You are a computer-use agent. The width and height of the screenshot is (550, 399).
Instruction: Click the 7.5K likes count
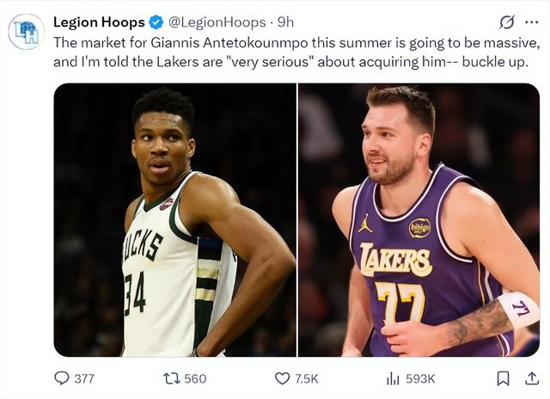click(307, 378)
